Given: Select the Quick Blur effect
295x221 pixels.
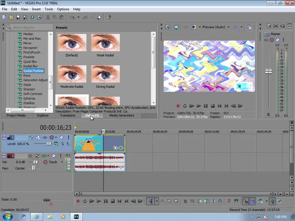Looking at the screenshot, I should tap(30, 62).
